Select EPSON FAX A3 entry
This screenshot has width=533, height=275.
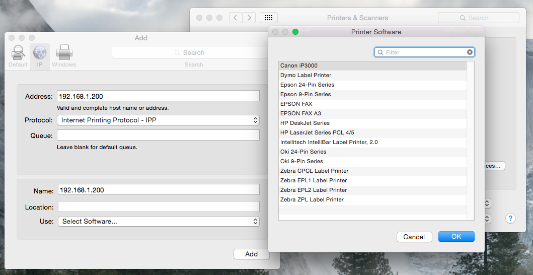(372, 113)
